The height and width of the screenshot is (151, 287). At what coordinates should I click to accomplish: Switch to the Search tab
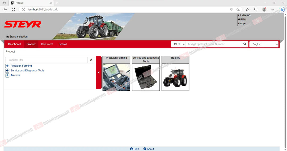click(x=63, y=44)
